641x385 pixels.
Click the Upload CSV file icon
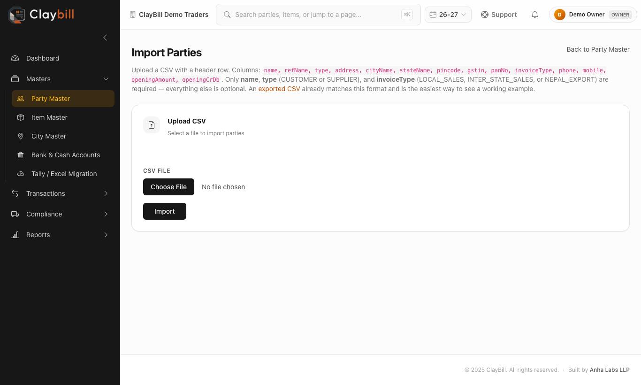pos(152,125)
